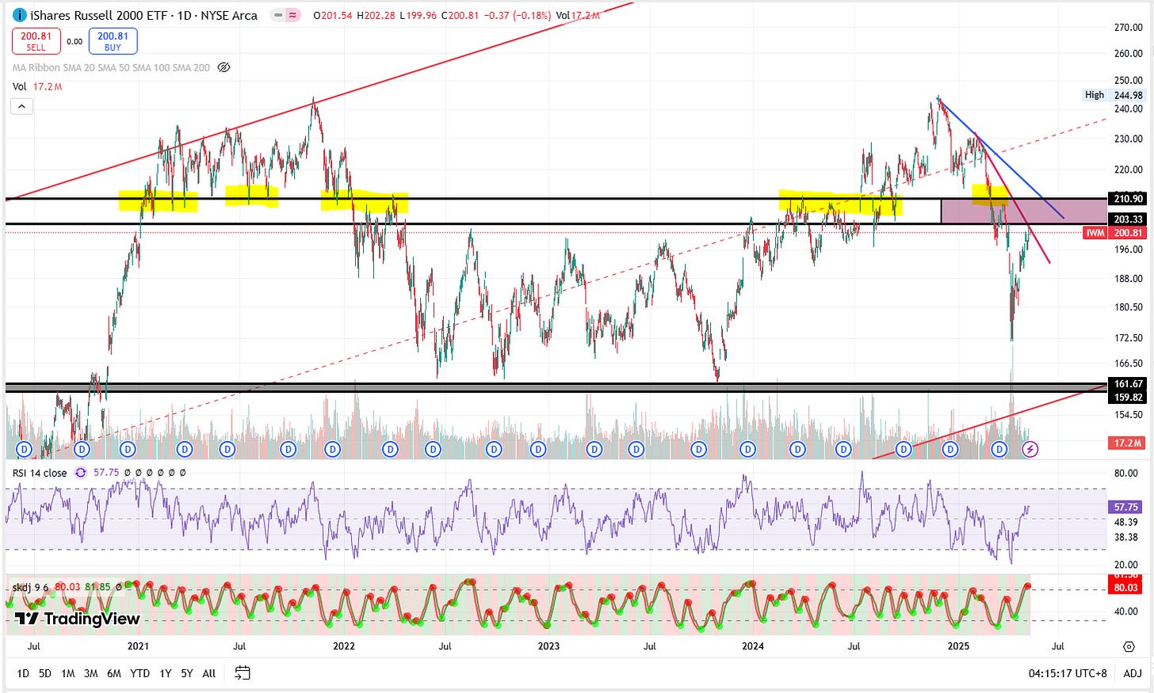Image resolution: width=1154 pixels, height=693 pixels.
Task: Set the time range to 1Y
Action: (x=165, y=673)
